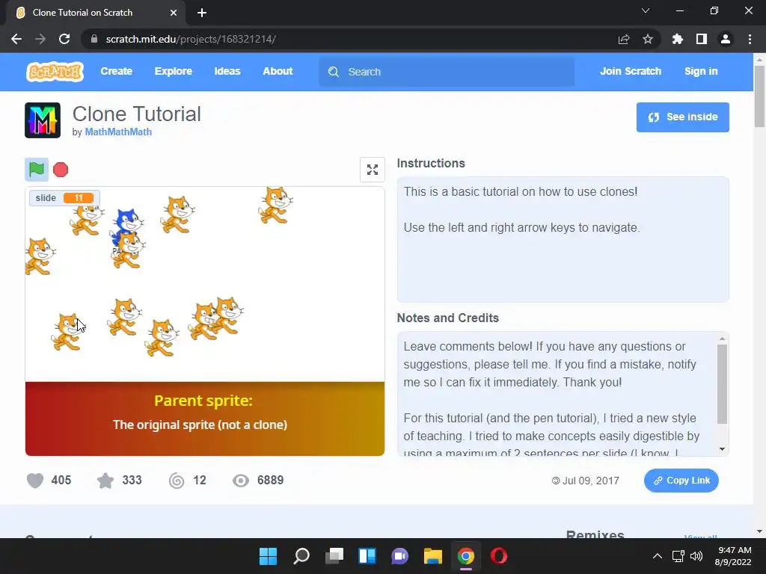Image resolution: width=766 pixels, height=574 pixels.
Task: Click the address bar URL
Action: (191, 39)
